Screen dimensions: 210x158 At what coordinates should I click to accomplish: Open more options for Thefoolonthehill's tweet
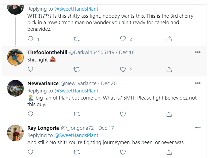(198, 52)
